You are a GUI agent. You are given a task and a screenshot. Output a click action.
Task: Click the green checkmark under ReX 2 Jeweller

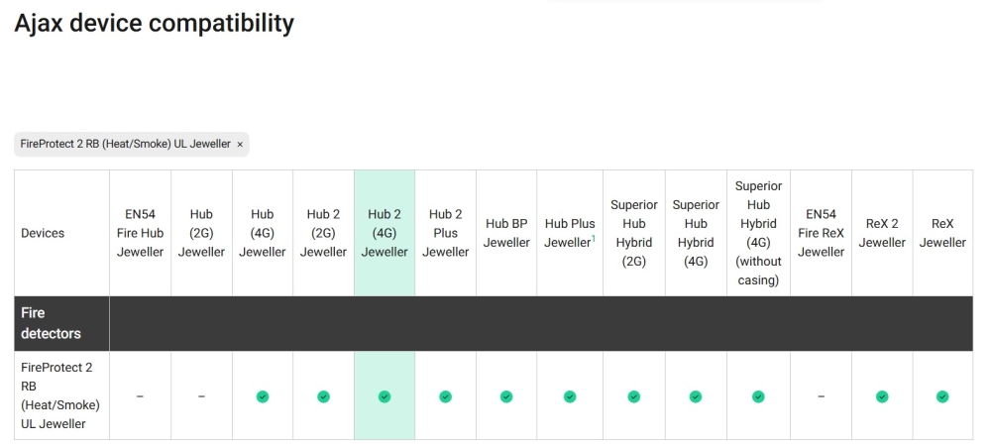882,396
